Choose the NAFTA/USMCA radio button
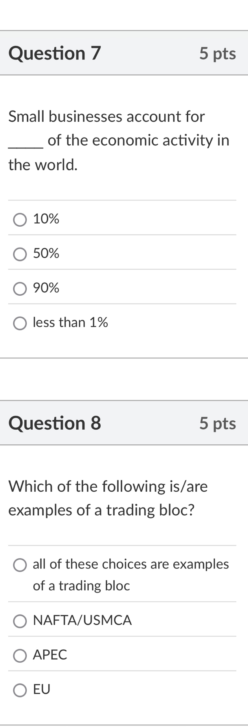This screenshot has height=727, width=248. [x=20, y=621]
